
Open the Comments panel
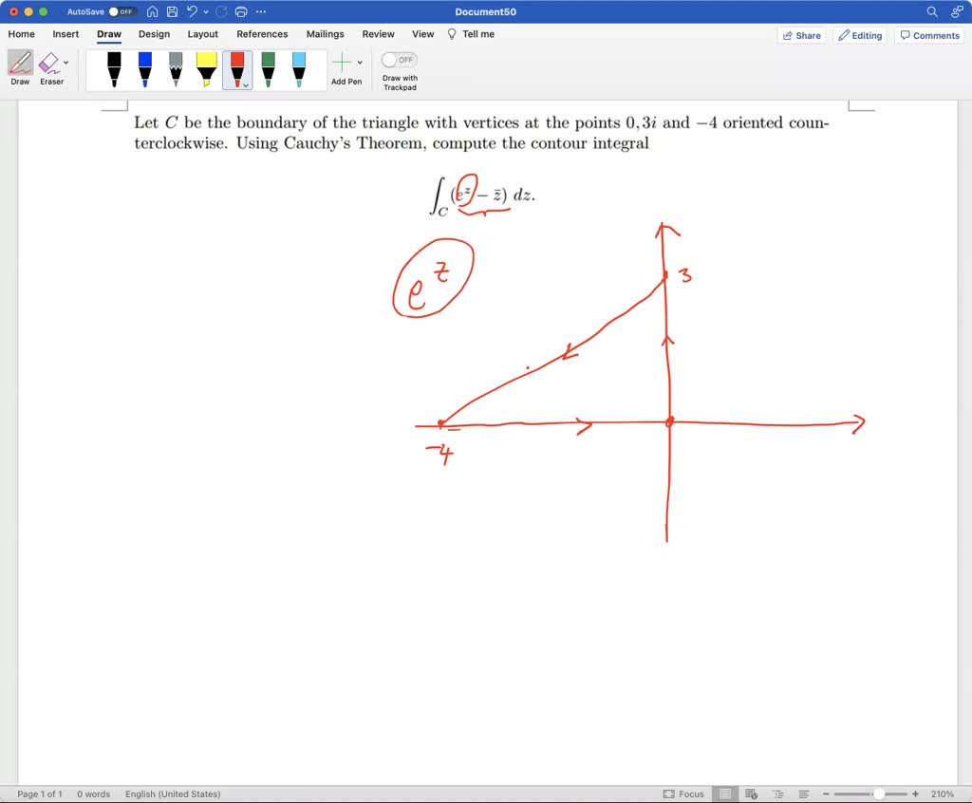(x=928, y=35)
